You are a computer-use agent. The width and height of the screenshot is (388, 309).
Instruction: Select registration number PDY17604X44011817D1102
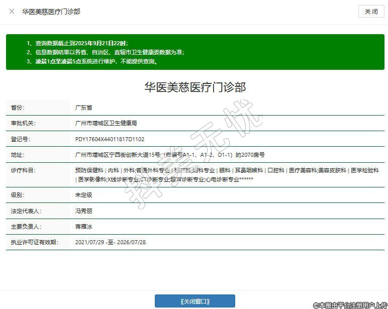[110, 139]
